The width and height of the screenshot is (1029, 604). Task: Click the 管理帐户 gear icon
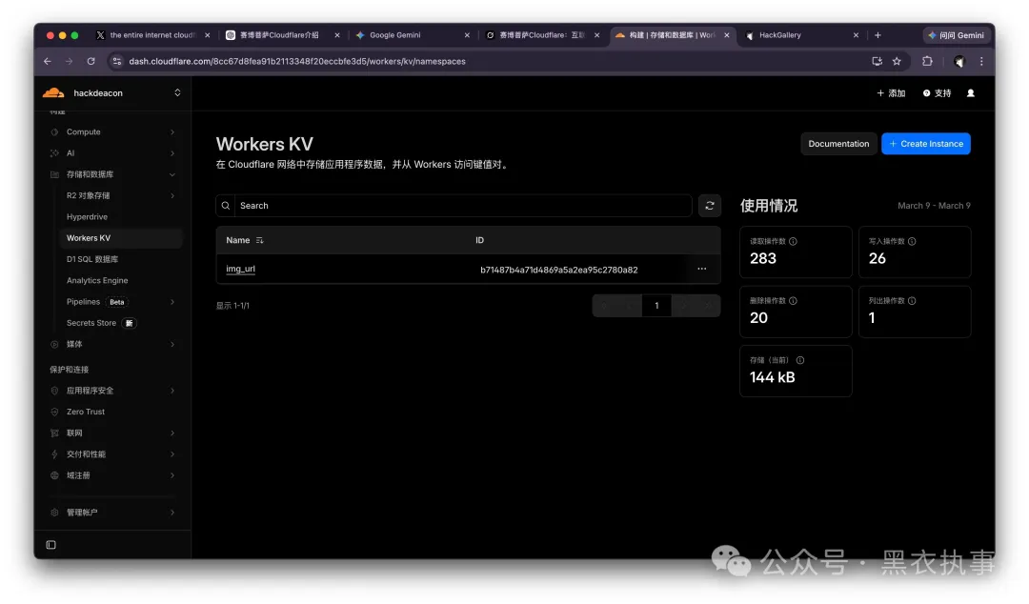tap(54, 513)
